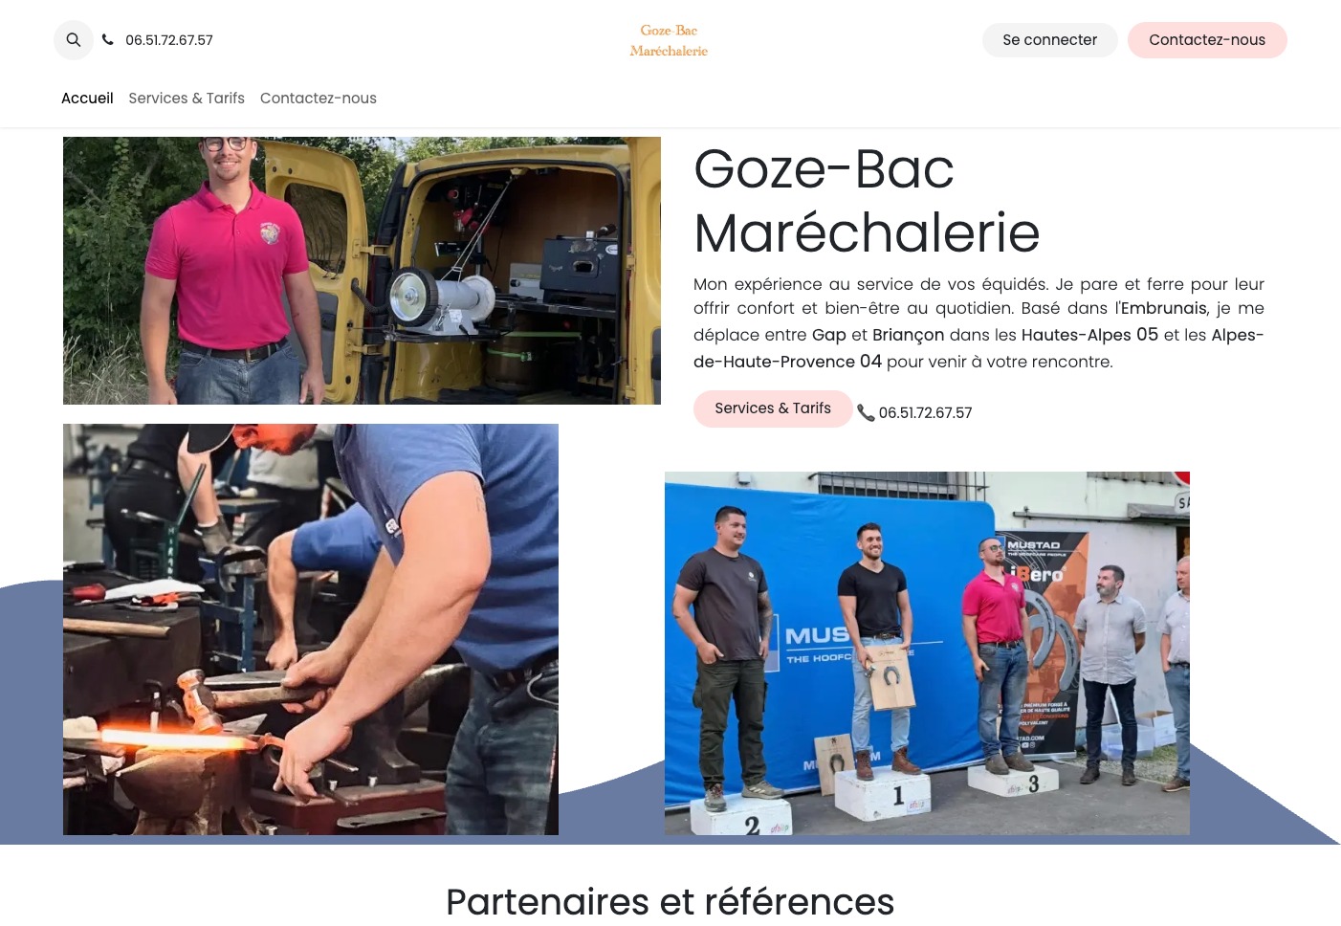
Task: Open Services & Tarifs in navigation
Action: point(187,98)
